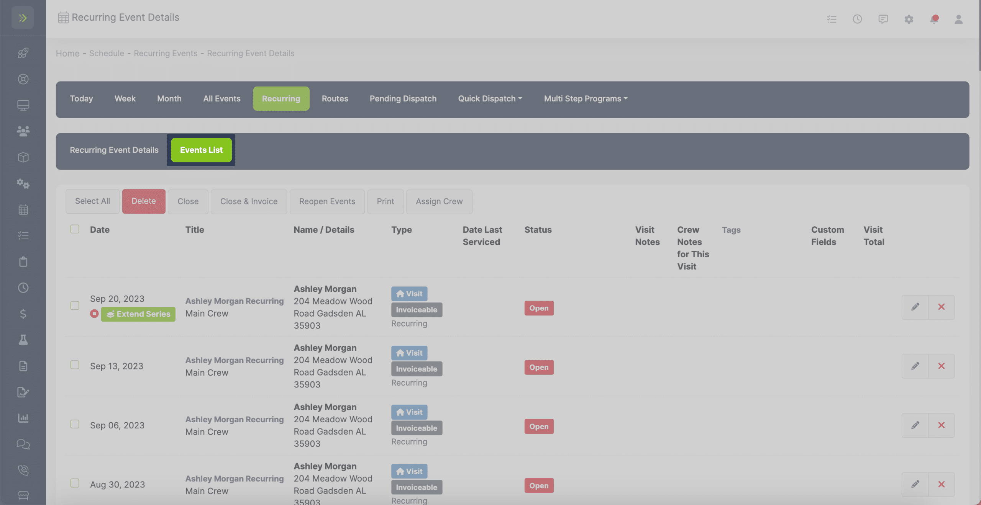Viewport: 981px width, 505px height.
Task: Open the dollar sign billing icon in sidebar
Action: pyautogui.click(x=23, y=314)
